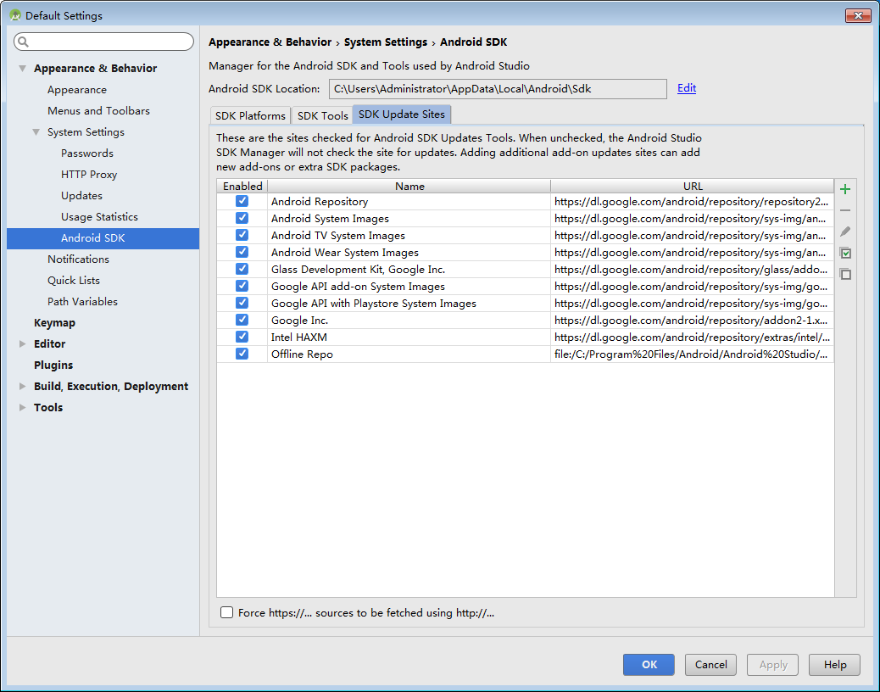Switch to the SDK Tools tab
Viewport: 880px width, 692px height.
(x=323, y=115)
